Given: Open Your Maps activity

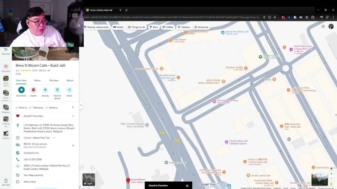Looking at the screenshot, I should pos(33,175).
